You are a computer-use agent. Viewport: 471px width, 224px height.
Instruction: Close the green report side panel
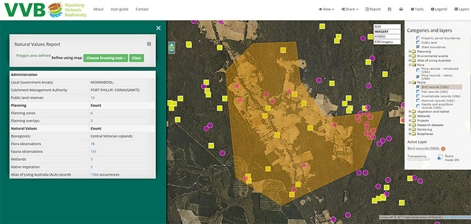158,28
